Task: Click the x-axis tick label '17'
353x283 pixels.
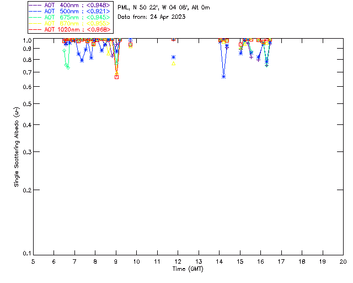Action: pyautogui.click(x=281, y=261)
